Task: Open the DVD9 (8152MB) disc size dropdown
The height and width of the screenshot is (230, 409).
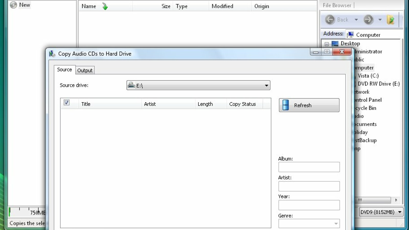Action: tap(400, 212)
